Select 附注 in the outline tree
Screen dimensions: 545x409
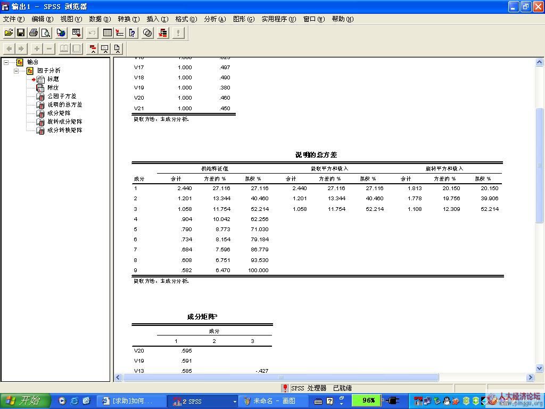(x=53, y=88)
